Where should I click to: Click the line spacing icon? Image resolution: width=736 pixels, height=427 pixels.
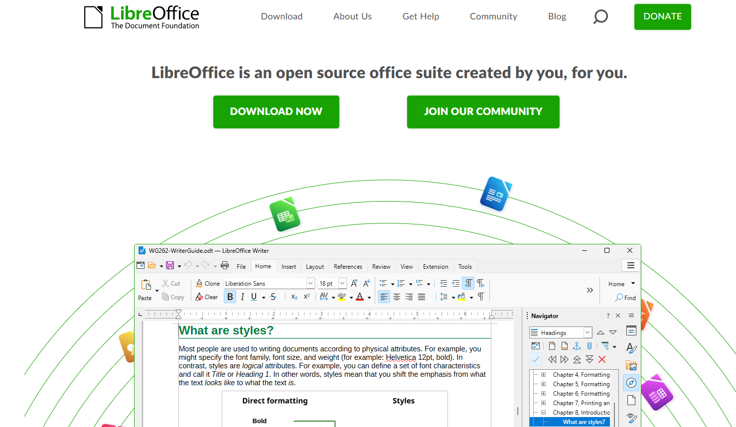(x=443, y=297)
